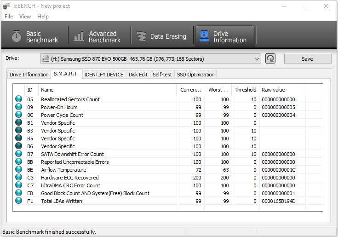338x237 pixels.
Task: Click status orb for Reported Uncorrectable Errors
Action: pos(19,162)
